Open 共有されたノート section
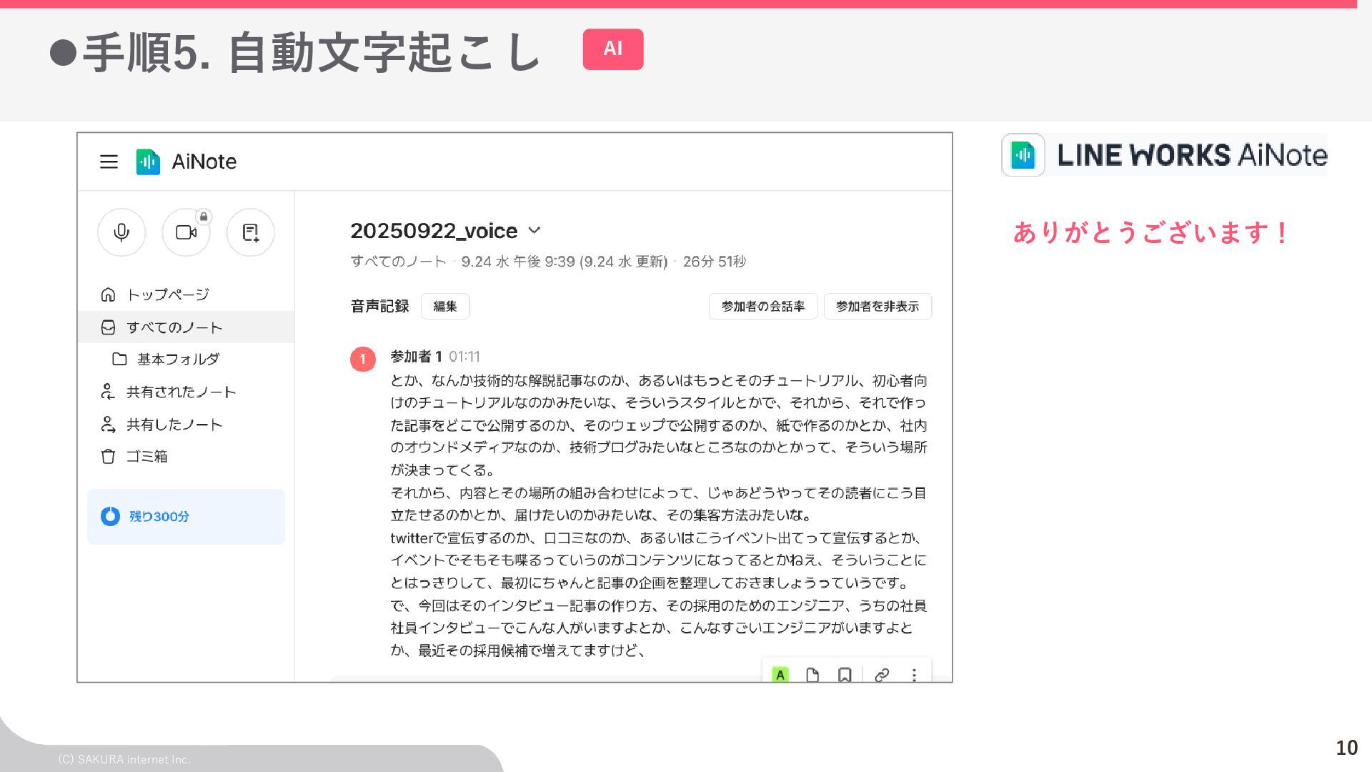This screenshot has height=772, width=1372. pos(181,392)
